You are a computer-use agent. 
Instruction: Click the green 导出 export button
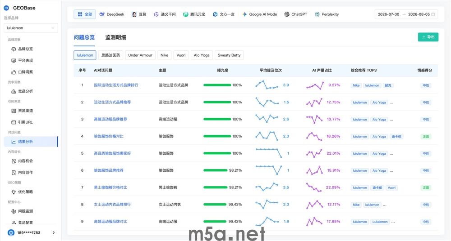tap(428, 37)
